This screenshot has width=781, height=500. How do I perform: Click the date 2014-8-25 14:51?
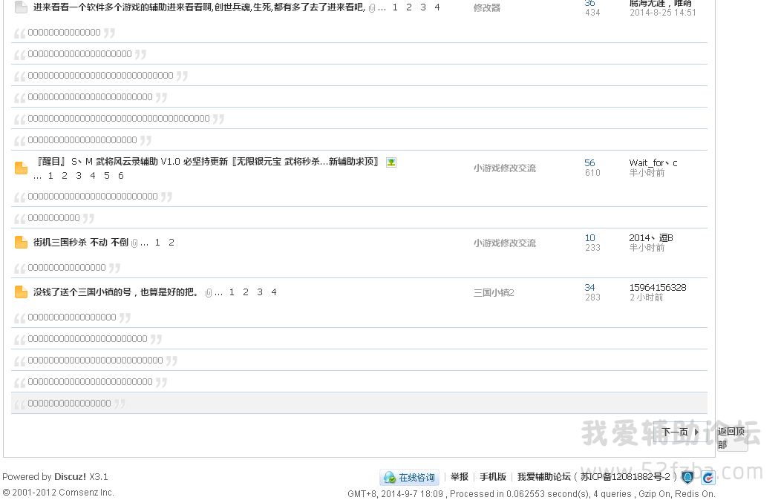pos(662,13)
